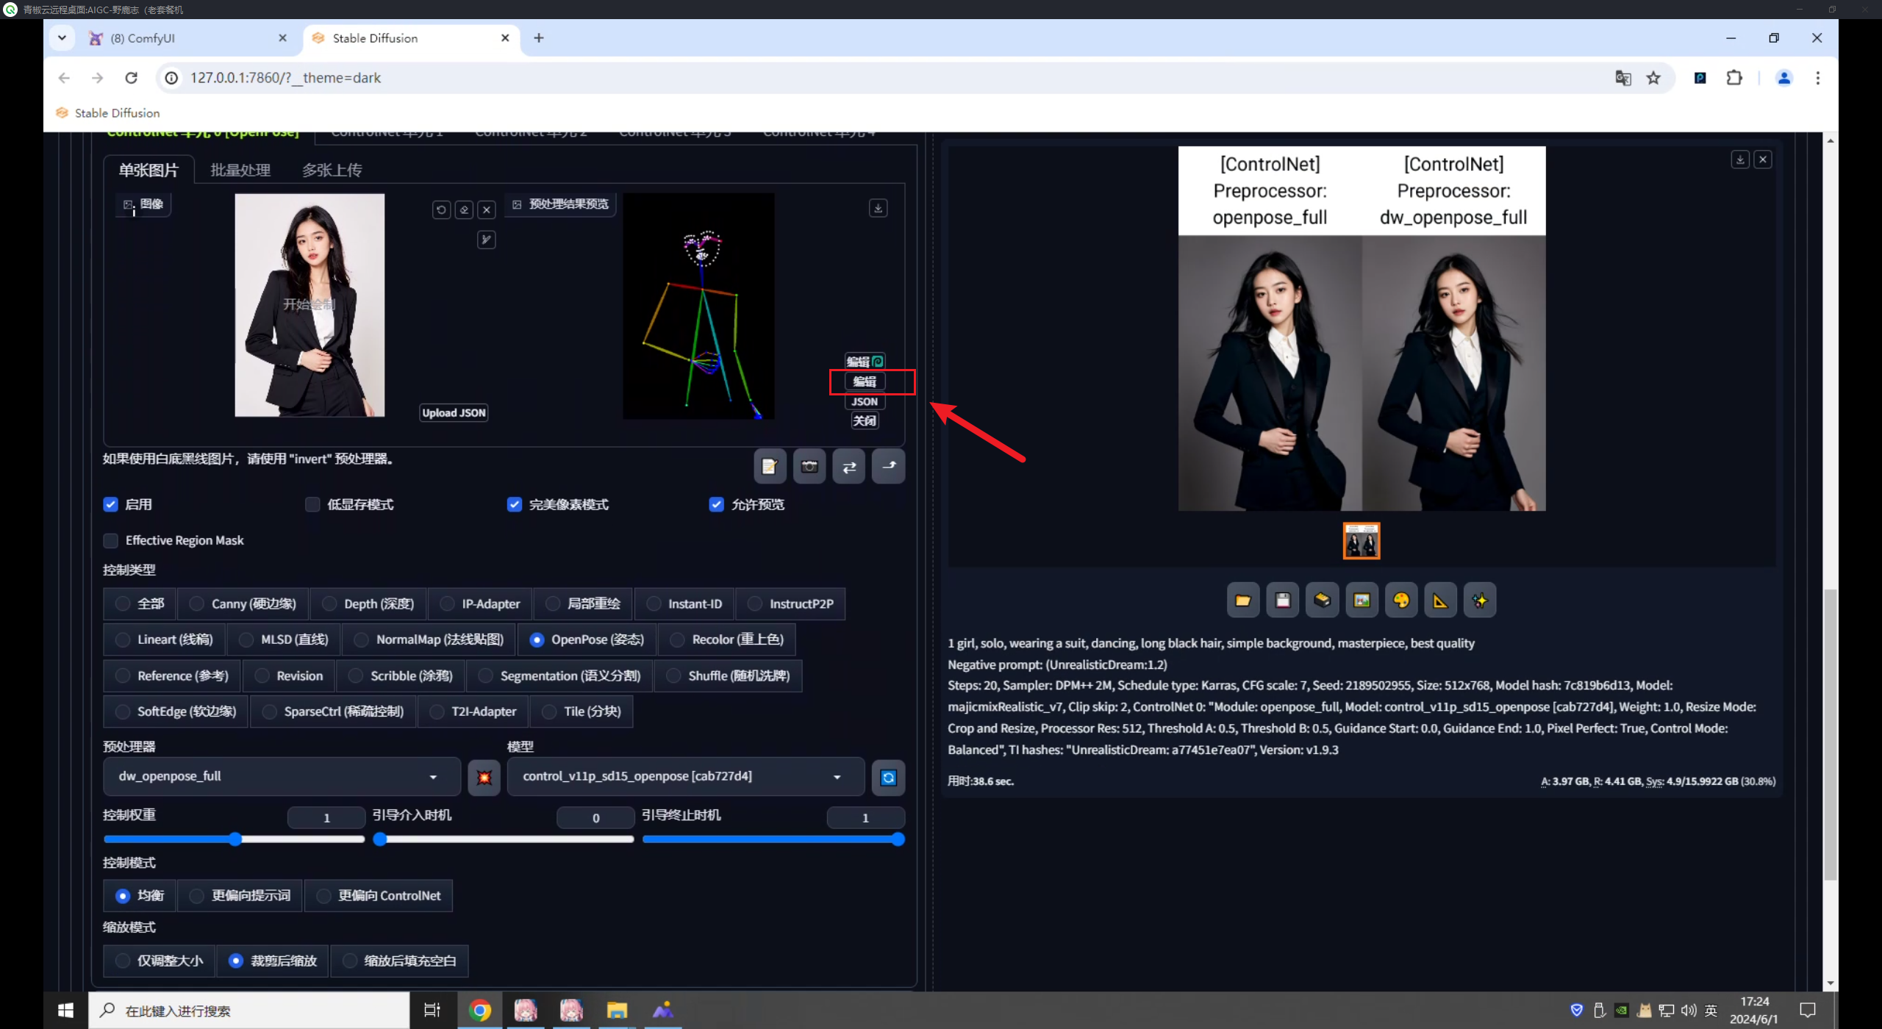Image resolution: width=1882 pixels, height=1029 pixels.
Task: Click the Upload JSON button
Action: pos(453,412)
